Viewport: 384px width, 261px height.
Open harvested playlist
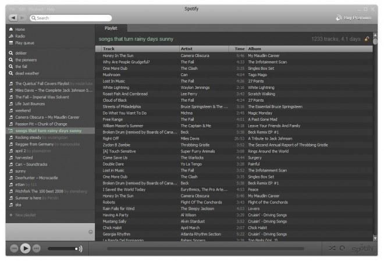[24, 158]
